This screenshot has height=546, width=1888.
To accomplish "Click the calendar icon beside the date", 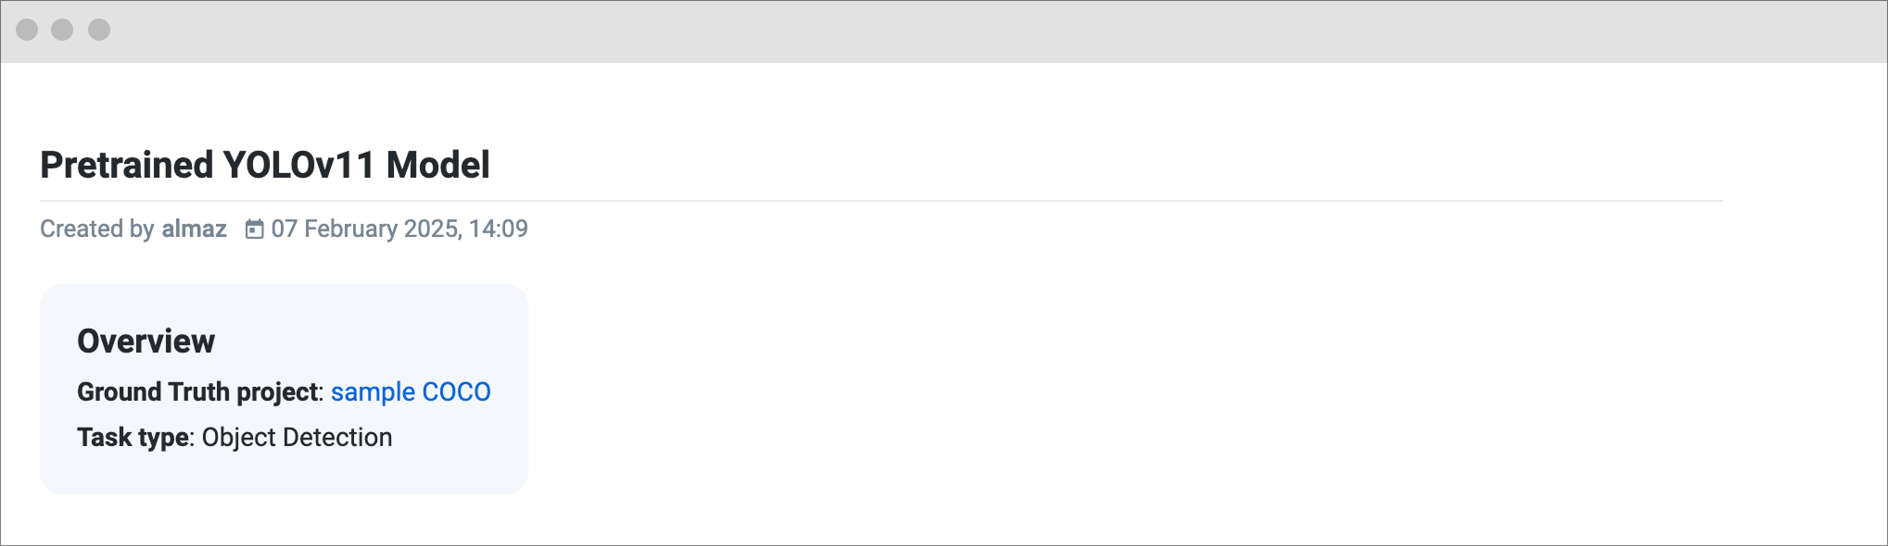I will [254, 229].
